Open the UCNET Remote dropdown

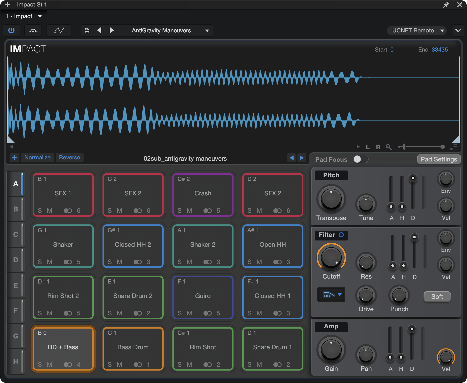[417, 31]
